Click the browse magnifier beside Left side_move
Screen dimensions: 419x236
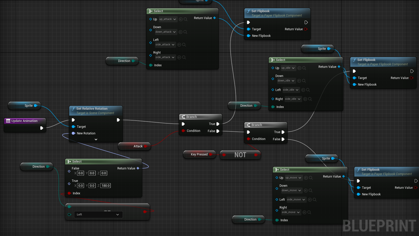[315, 200]
